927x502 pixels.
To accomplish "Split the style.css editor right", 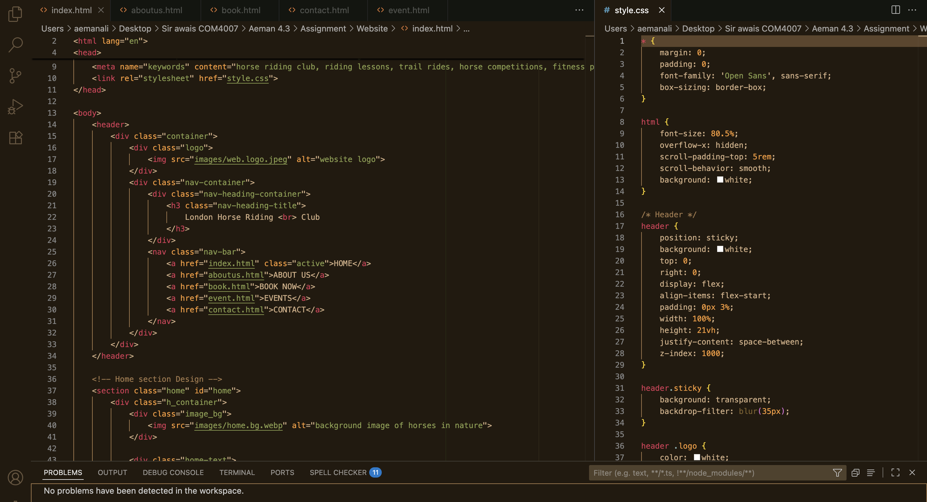I will pos(895,10).
